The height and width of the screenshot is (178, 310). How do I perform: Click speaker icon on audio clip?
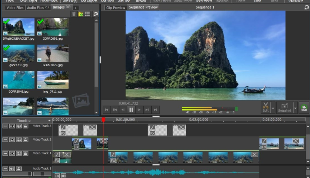click(x=63, y=176)
